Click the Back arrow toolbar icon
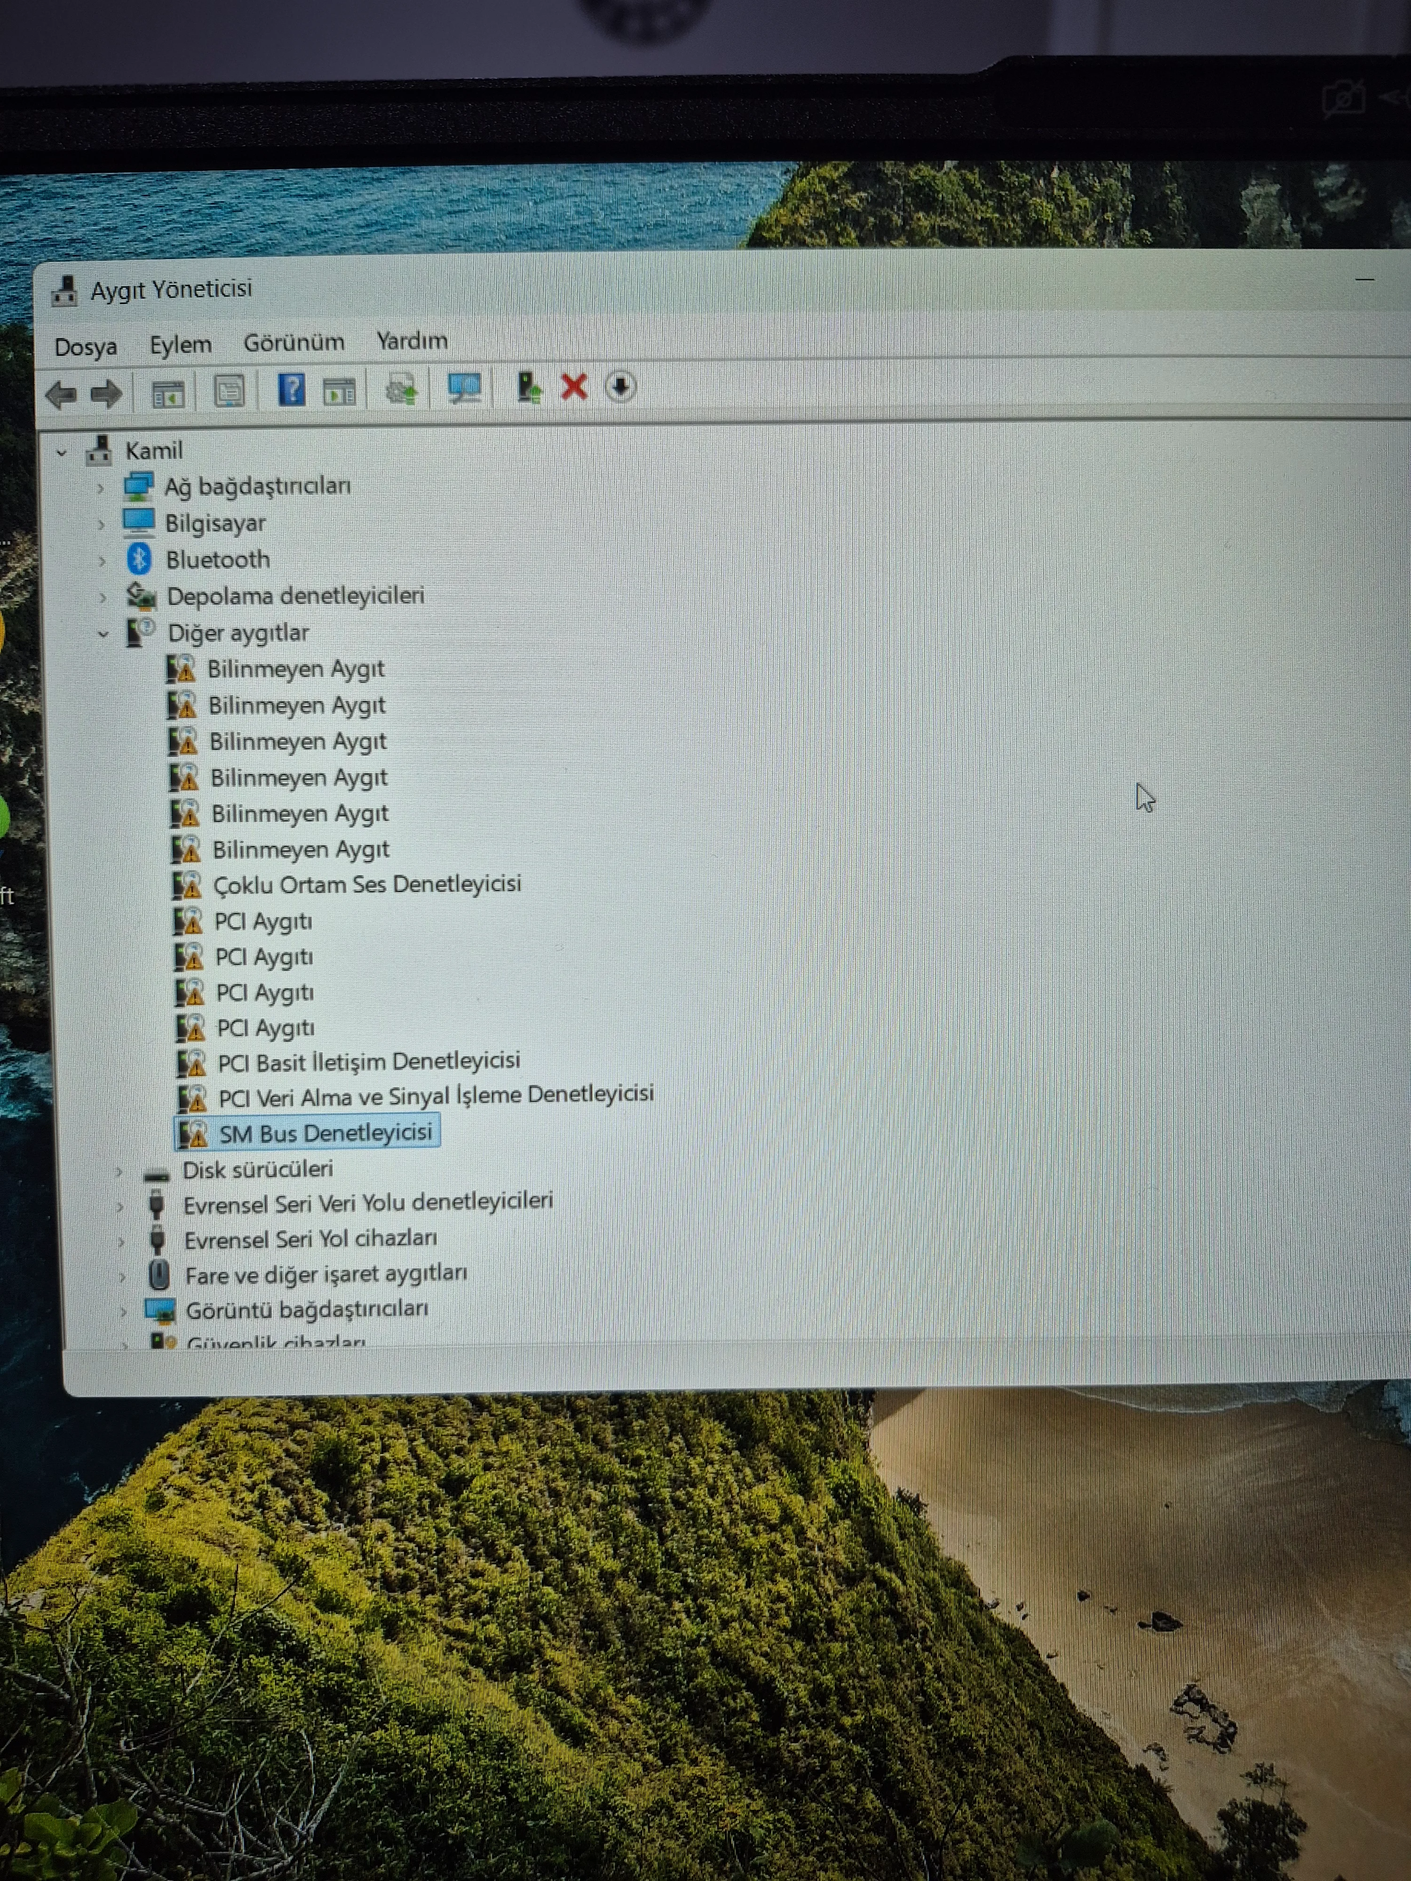1411x1881 pixels. [61, 395]
